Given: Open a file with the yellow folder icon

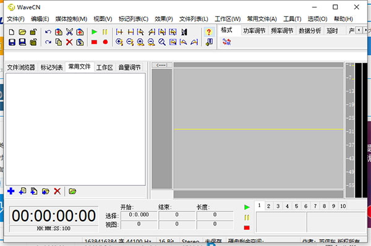Looking at the screenshot, I should pos(22,32).
